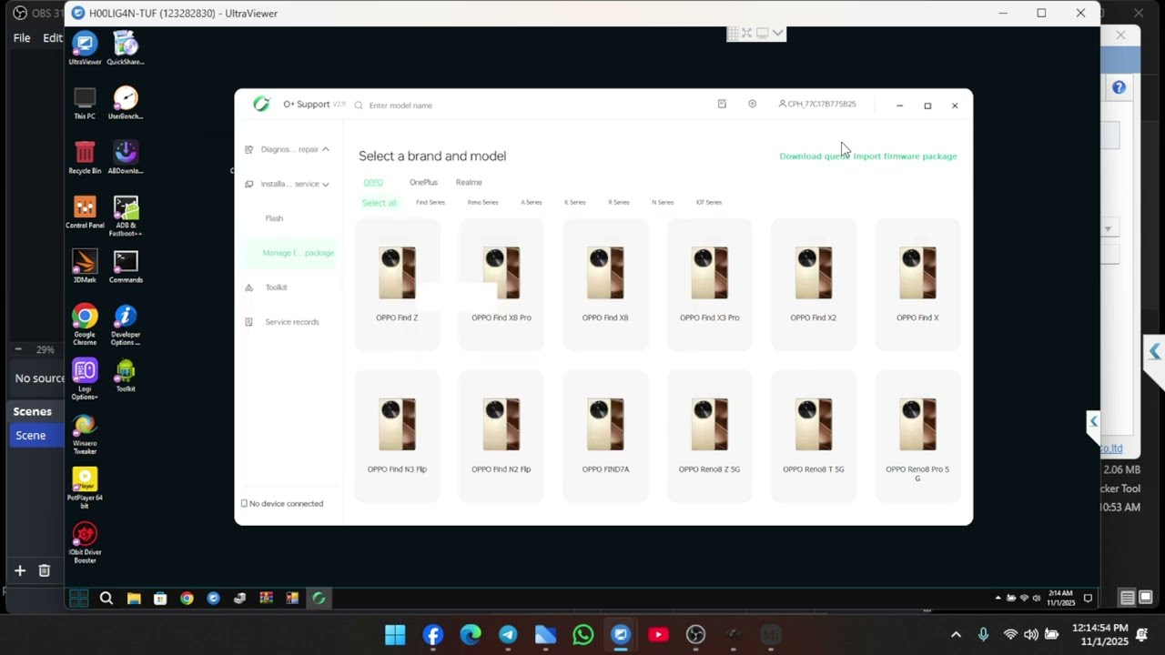Launch ABDownload desktop shortcut
1165x655 pixels.
coord(126,157)
